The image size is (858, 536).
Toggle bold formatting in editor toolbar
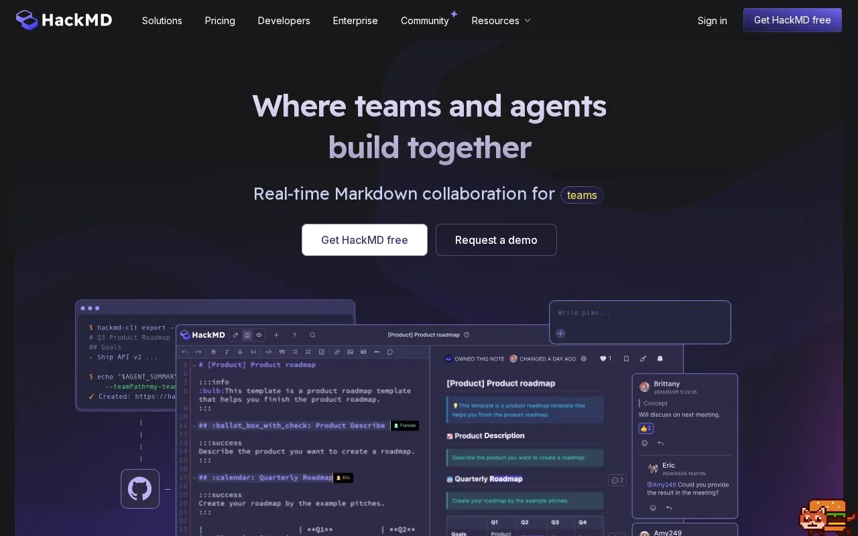[213, 352]
